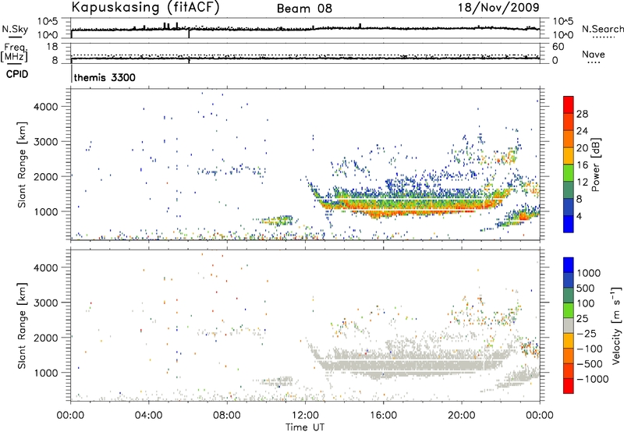Click the "12:00" time tick label

[305, 416]
